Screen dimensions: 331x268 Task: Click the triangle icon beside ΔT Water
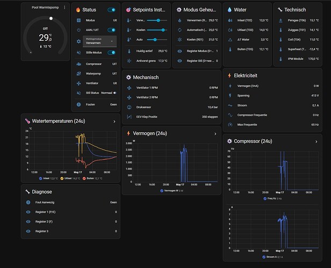tap(230, 40)
